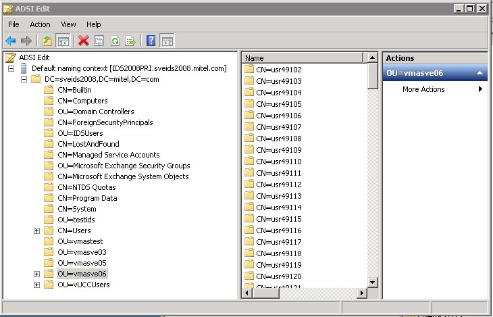Expand the OU=vUCCUsers node
Screen dimensions: 493x317
coord(36,285)
